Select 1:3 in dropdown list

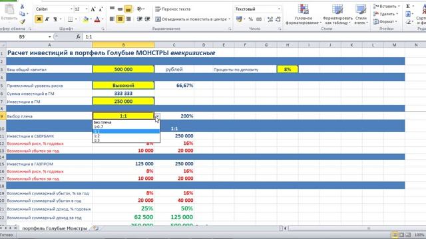pyautogui.click(x=126, y=140)
